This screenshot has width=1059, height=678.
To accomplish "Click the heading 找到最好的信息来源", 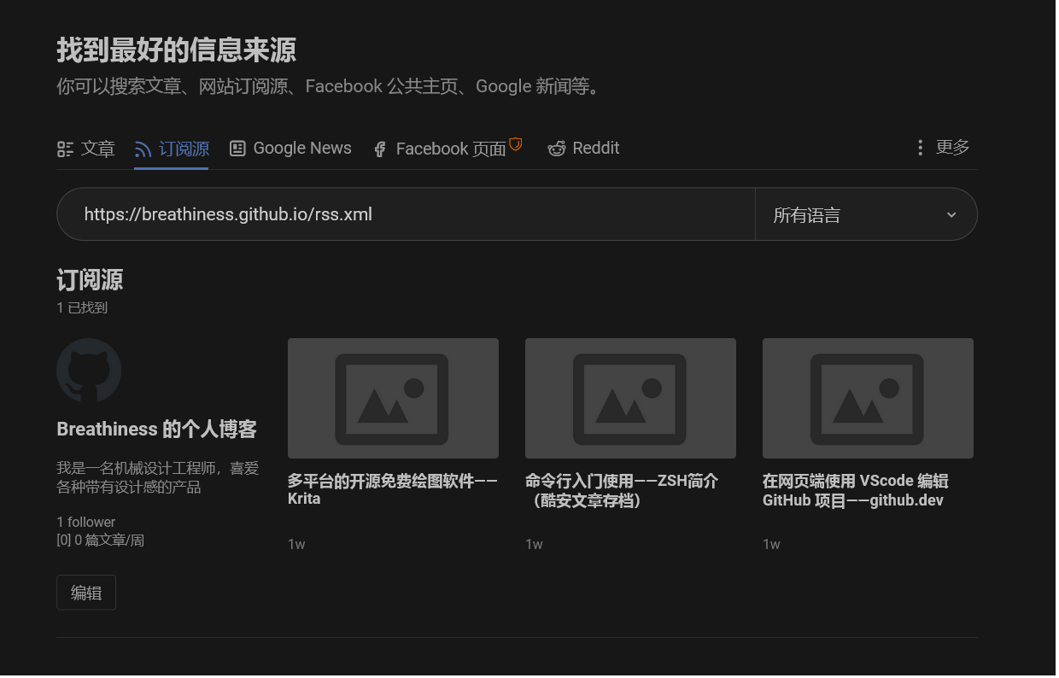I will tap(176, 50).
